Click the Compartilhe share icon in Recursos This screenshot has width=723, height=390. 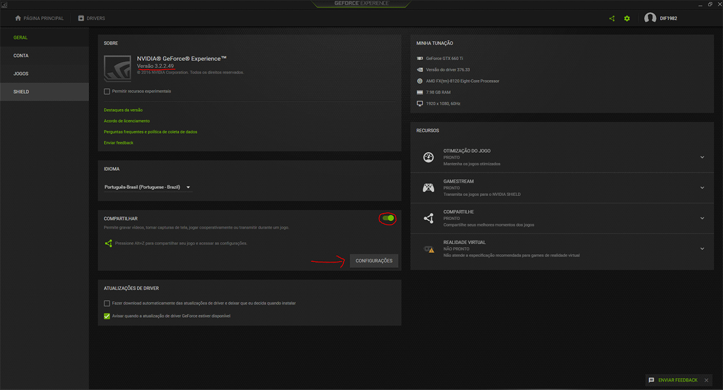[428, 218]
